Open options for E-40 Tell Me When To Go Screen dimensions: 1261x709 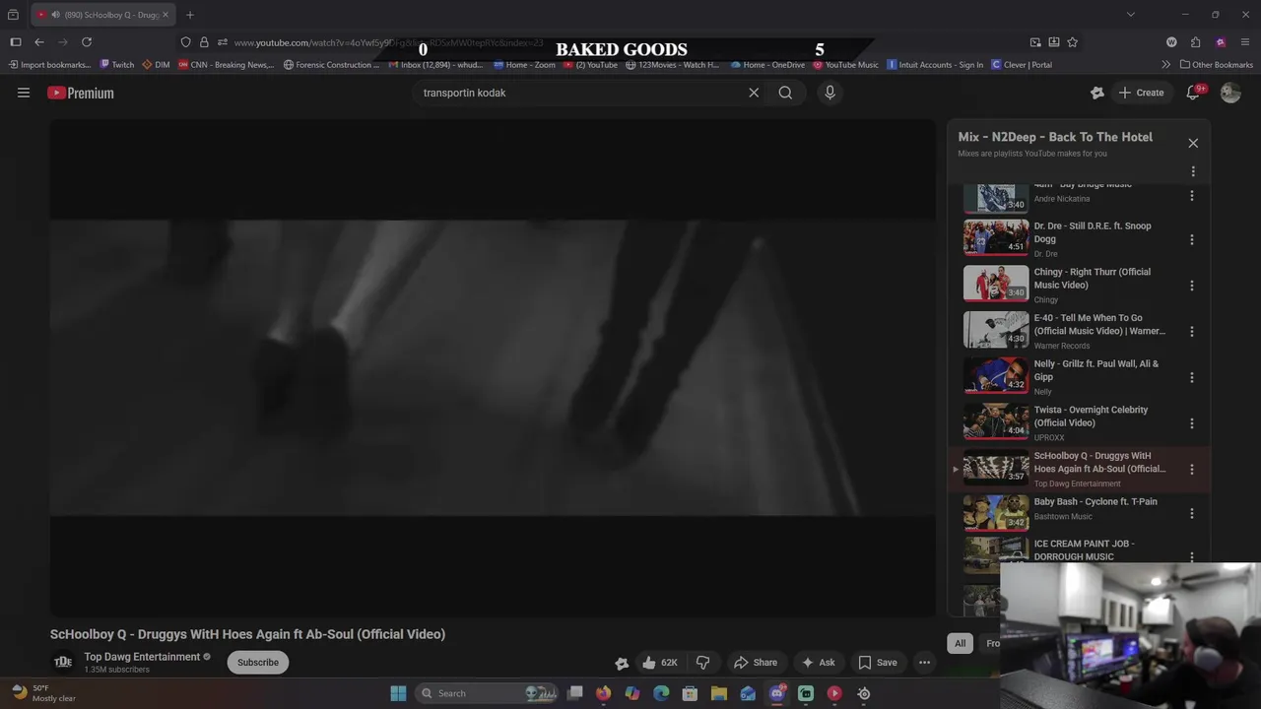coord(1192,332)
